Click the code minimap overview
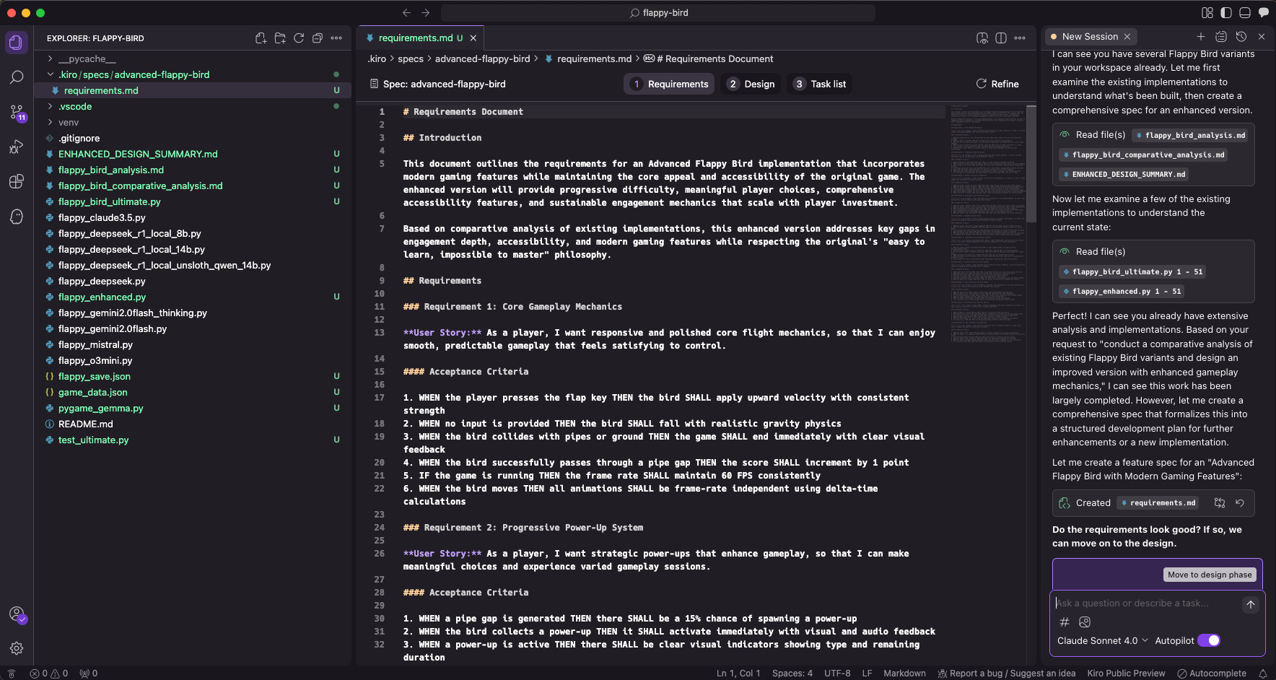The image size is (1276, 680). (988, 224)
